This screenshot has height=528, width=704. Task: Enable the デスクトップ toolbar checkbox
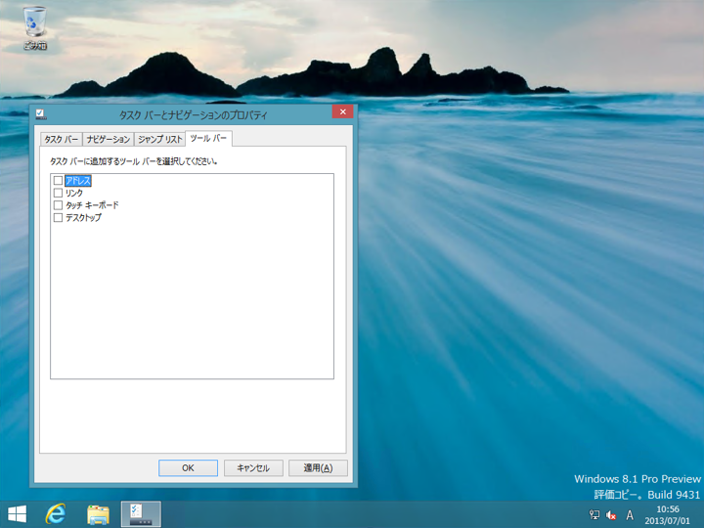pos(58,218)
